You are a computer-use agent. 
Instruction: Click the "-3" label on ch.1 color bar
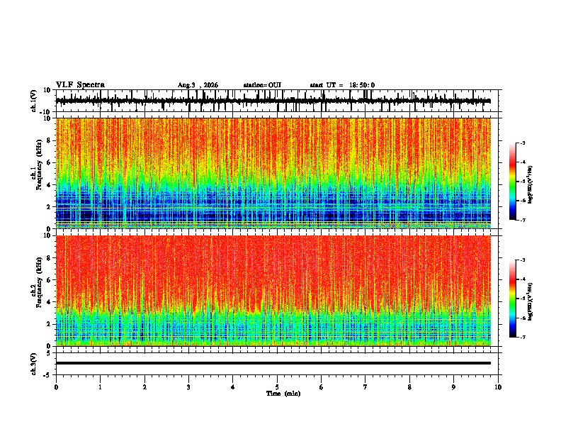pos(522,143)
